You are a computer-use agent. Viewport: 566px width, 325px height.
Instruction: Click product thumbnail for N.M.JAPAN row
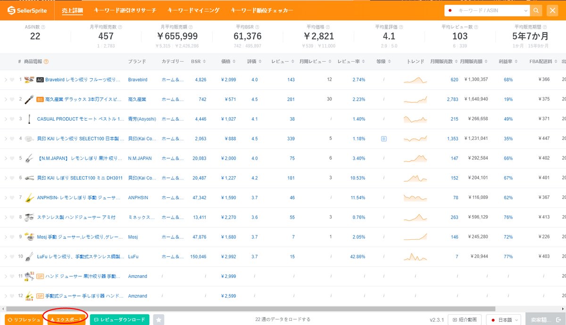pos(29,158)
